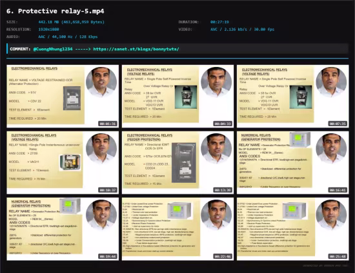
Task: Open the thumbnail timestamped 00:01:31
Action: 63,96
